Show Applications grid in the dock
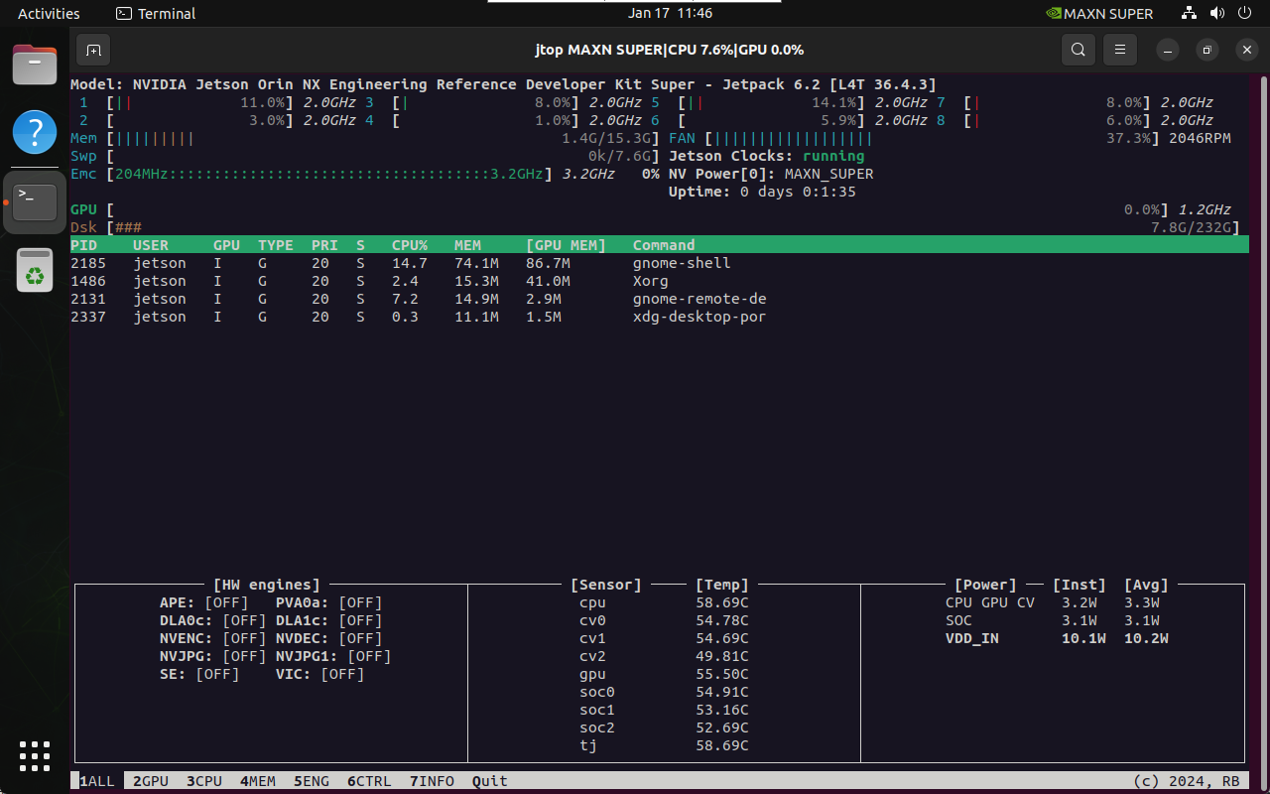 [x=35, y=756]
